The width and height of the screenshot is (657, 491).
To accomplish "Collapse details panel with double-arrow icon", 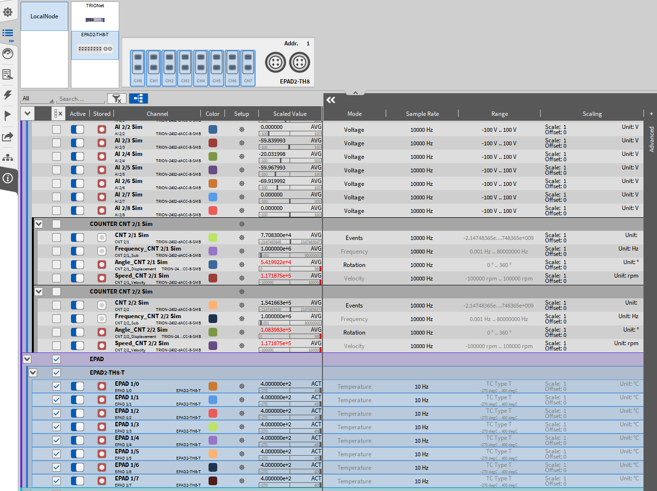I will pyautogui.click(x=331, y=100).
